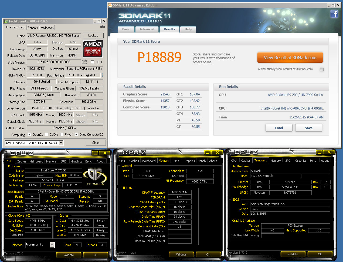This screenshot has width=343, height=262.
Task: Click the Lookup button in GPU-Z
Action: [93, 35]
